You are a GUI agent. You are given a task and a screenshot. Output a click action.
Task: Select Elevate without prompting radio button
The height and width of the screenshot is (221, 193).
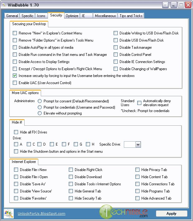(40, 113)
